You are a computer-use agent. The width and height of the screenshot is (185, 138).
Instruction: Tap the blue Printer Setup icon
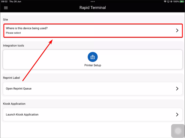(x=93, y=57)
